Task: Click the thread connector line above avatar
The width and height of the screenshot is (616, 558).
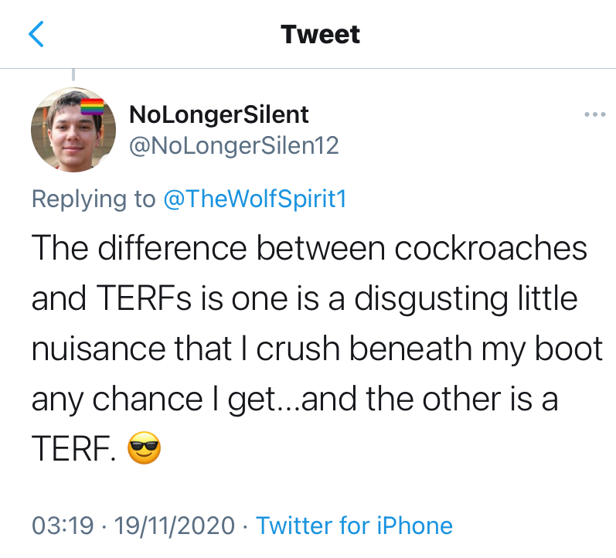Action: (73, 75)
